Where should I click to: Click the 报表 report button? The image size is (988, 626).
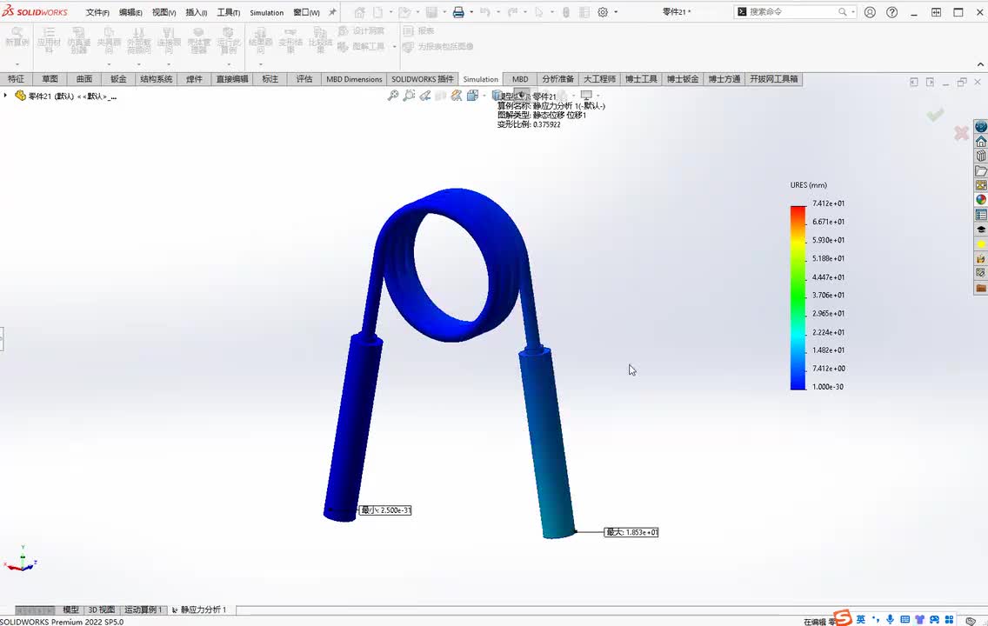pyautogui.click(x=419, y=30)
